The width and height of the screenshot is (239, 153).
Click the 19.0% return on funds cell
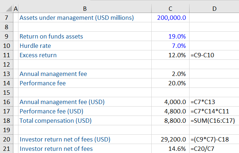(x=170, y=36)
